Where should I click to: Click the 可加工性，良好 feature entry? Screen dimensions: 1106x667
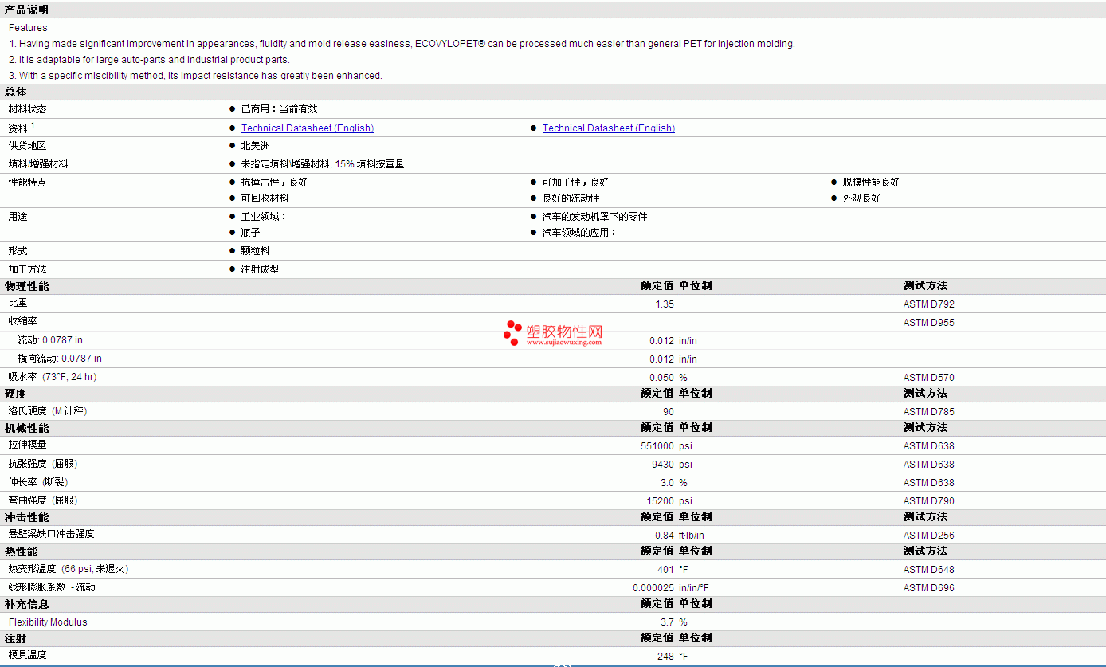[576, 182]
